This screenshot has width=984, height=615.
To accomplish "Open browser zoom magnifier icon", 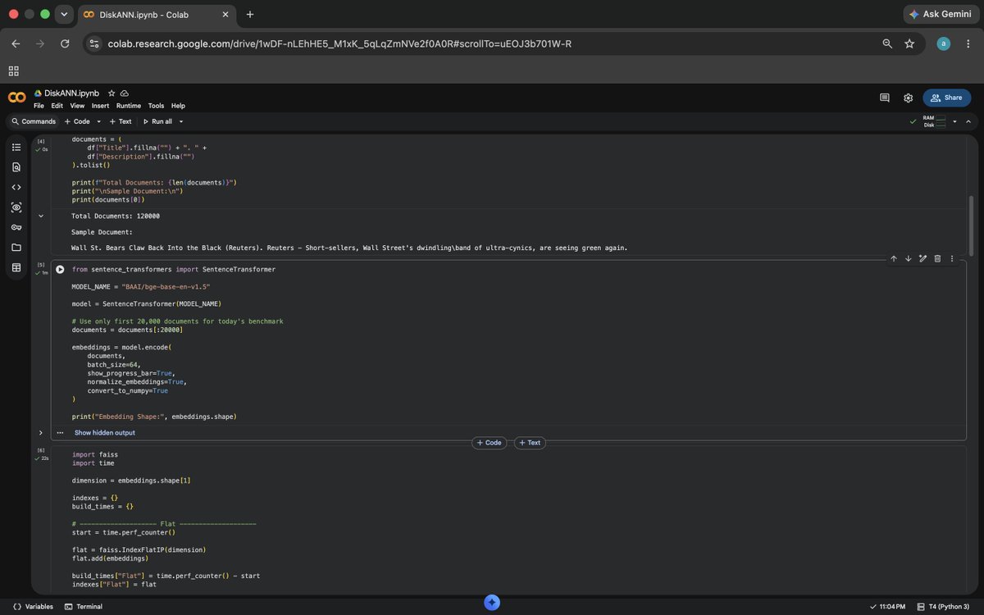I will [x=887, y=43].
